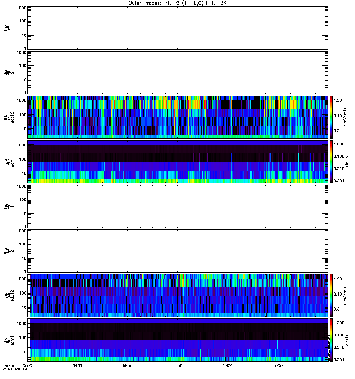The width and height of the screenshot is (355, 379).
Task: Click the 0000 time axis label
Action: (27, 366)
